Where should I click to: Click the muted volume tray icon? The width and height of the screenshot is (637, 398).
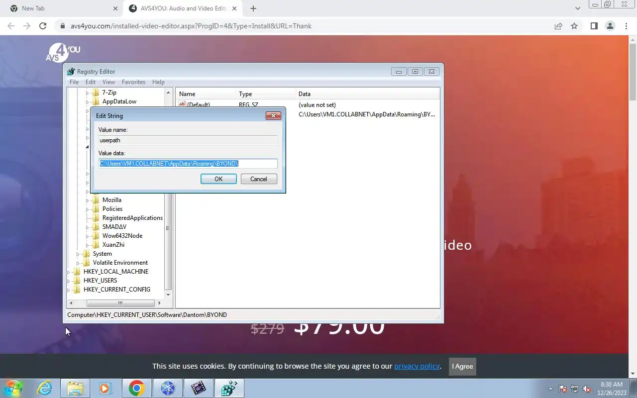click(x=587, y=389)
